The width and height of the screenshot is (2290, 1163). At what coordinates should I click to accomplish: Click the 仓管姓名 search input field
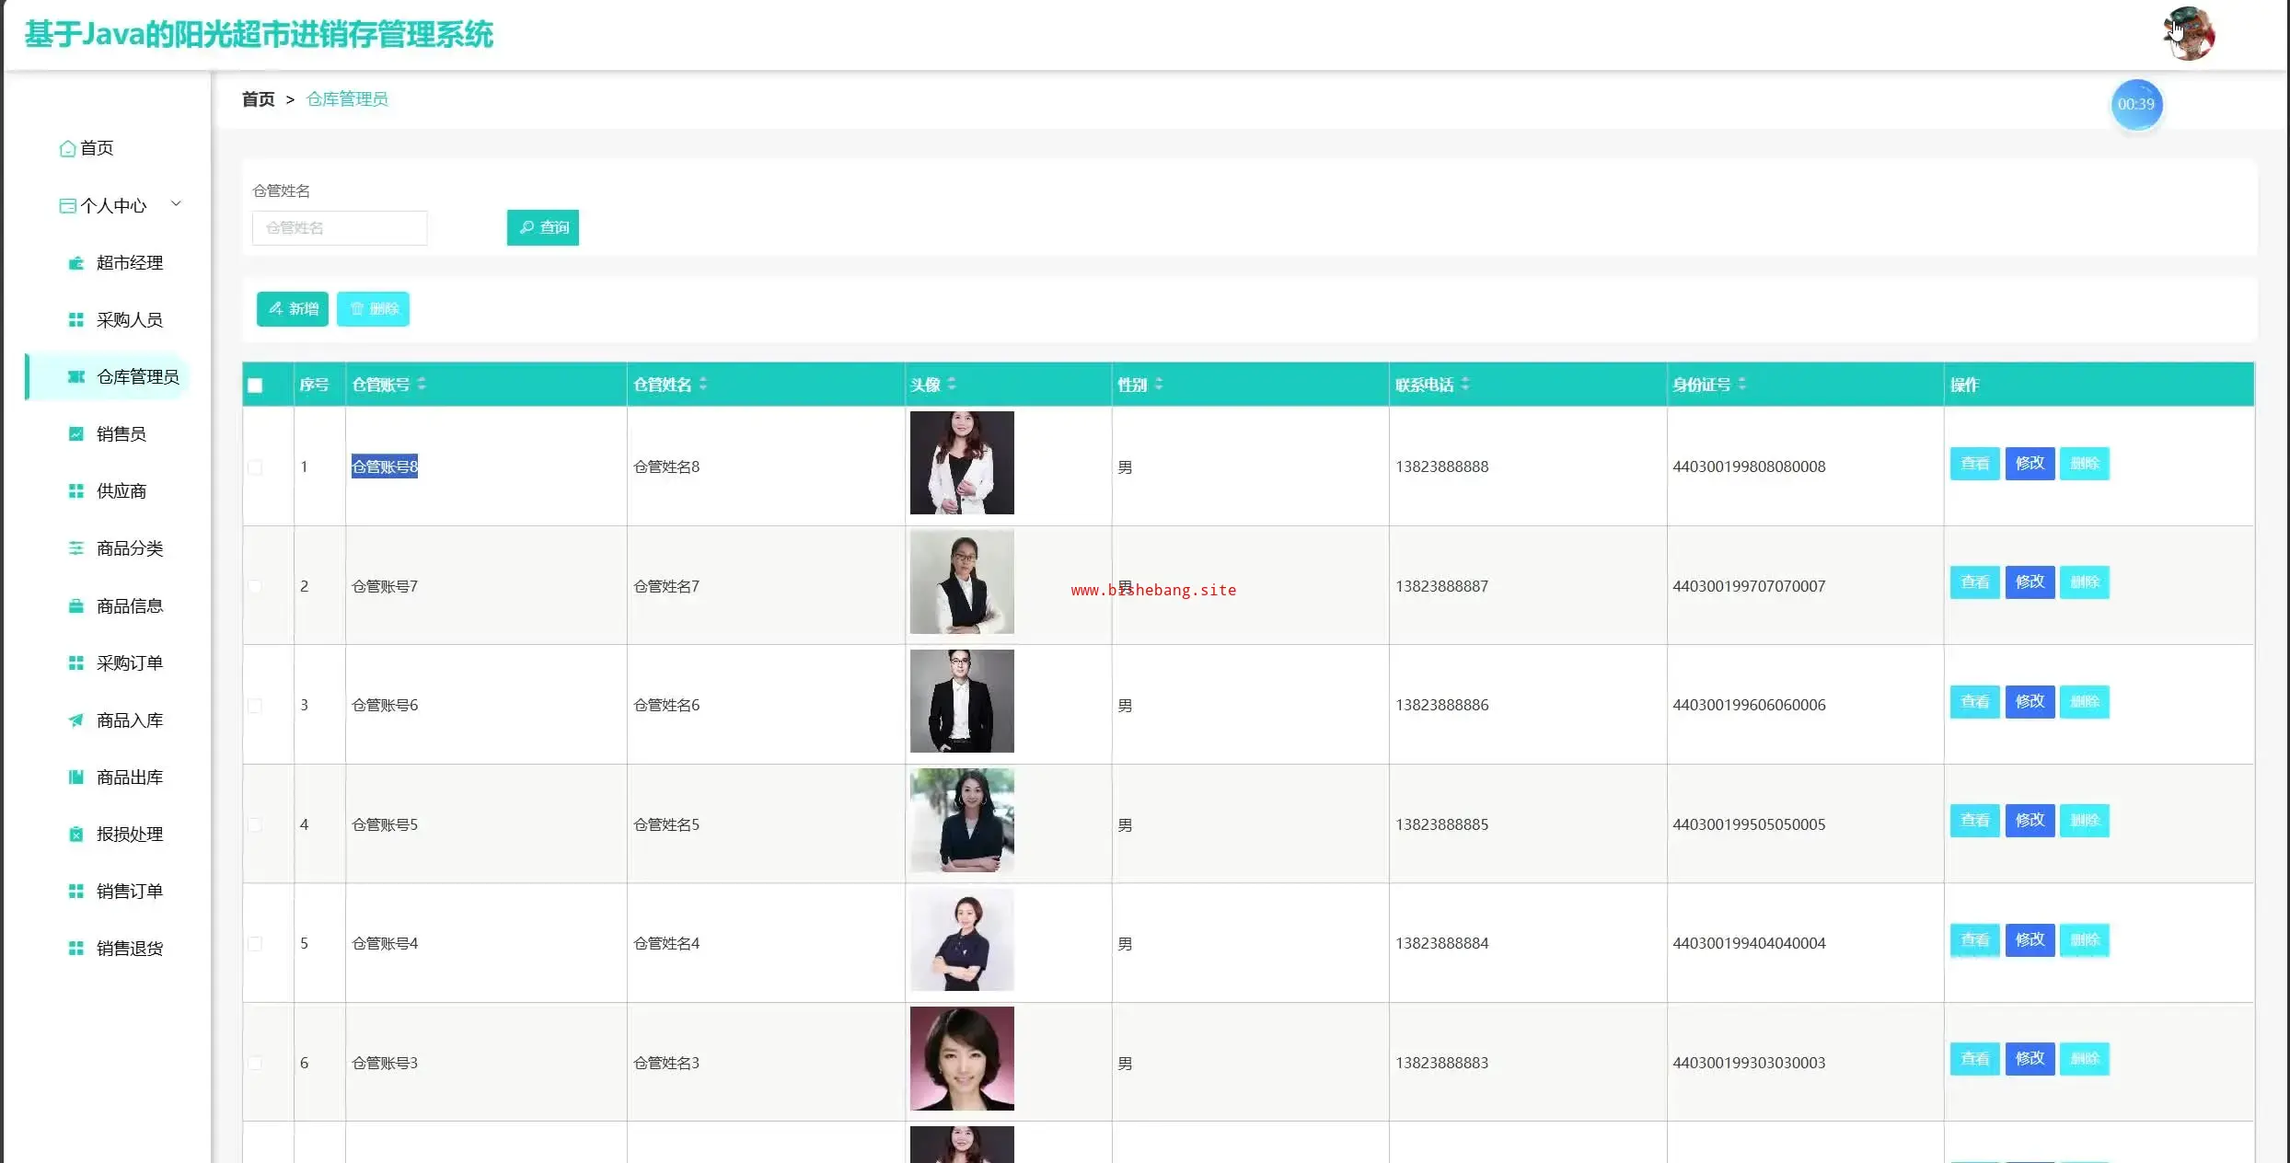tap(340, 228)
